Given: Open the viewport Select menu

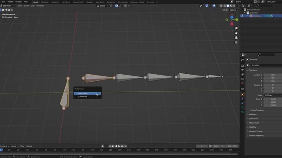Looking at the screenshot, I should click(x=26, y=6).
